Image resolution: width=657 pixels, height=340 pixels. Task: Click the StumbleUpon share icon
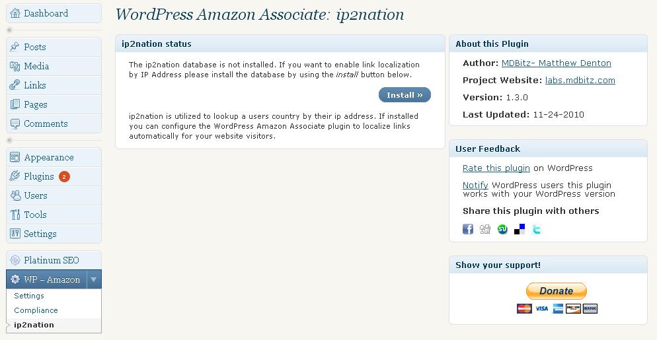502,229
